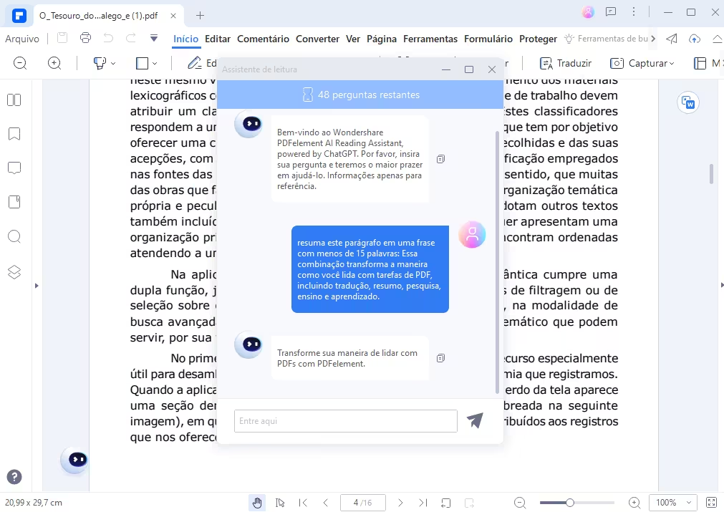This screenshot has height=512, width=724.
Task: Open a new tab with plus button
Action: point(200,15)
